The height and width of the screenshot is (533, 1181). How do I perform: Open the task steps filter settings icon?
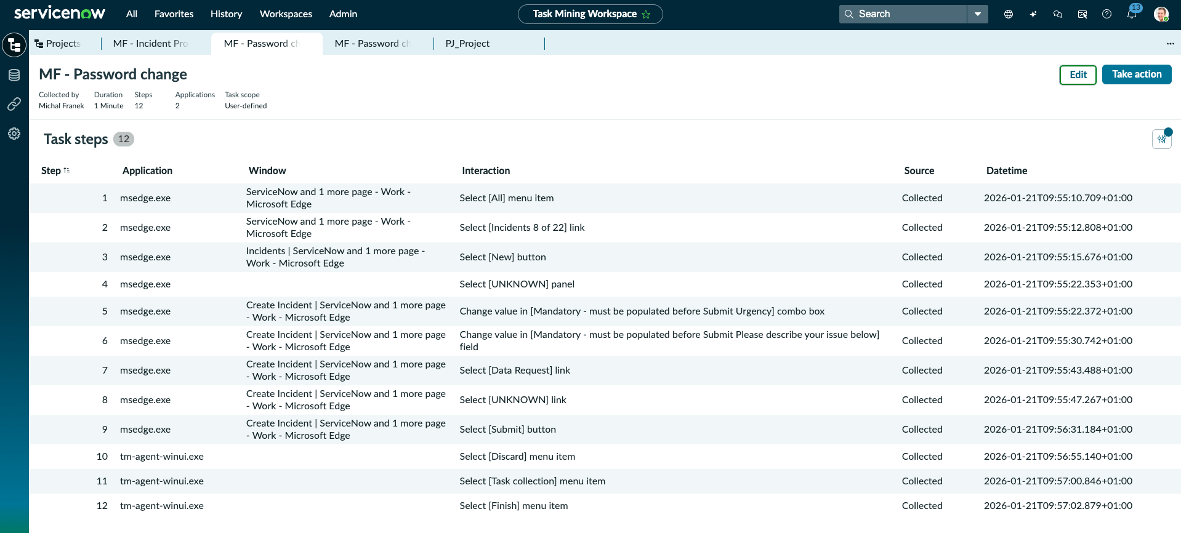pyautogui.click(x=1162, y=138)
